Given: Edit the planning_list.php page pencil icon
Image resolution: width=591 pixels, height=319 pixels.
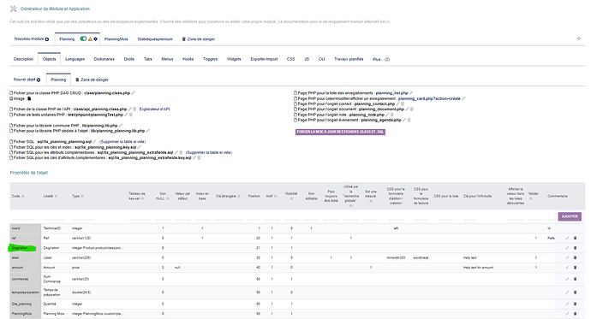Looking at the screenshot, I should coord(411,93).
